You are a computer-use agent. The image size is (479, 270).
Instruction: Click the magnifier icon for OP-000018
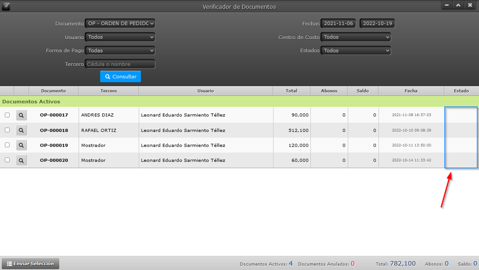(x=21, y=130)
